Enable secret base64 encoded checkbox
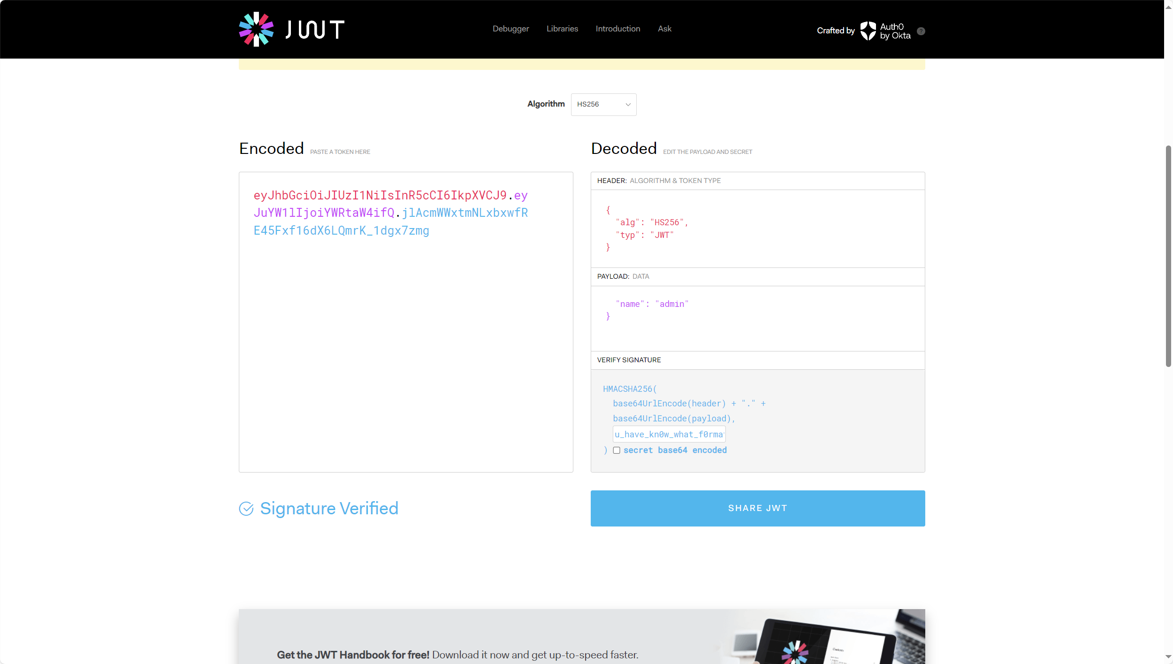Screen dimensions: 1173x664 (617, 450)
